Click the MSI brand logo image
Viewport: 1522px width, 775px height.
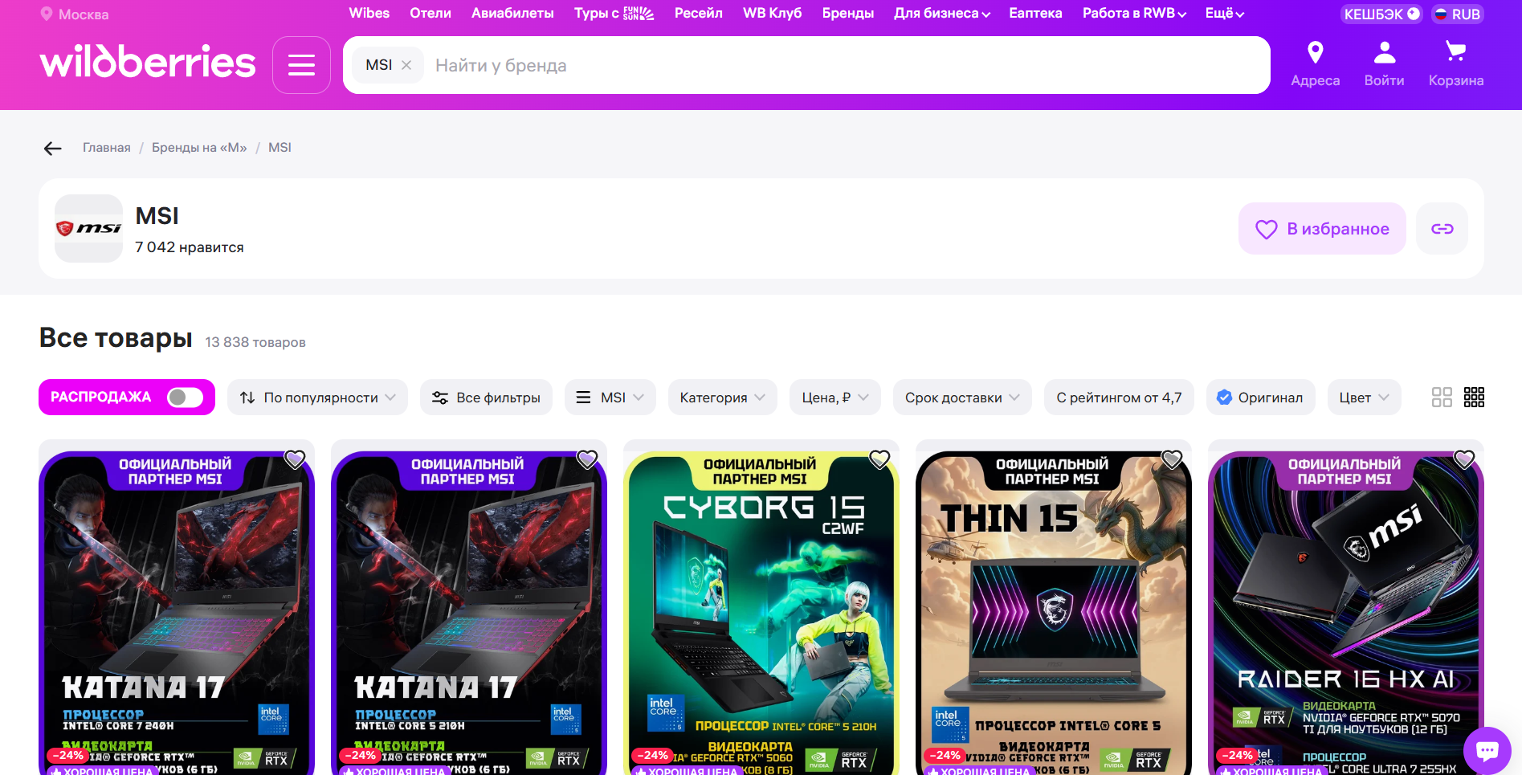click(88, 228)
